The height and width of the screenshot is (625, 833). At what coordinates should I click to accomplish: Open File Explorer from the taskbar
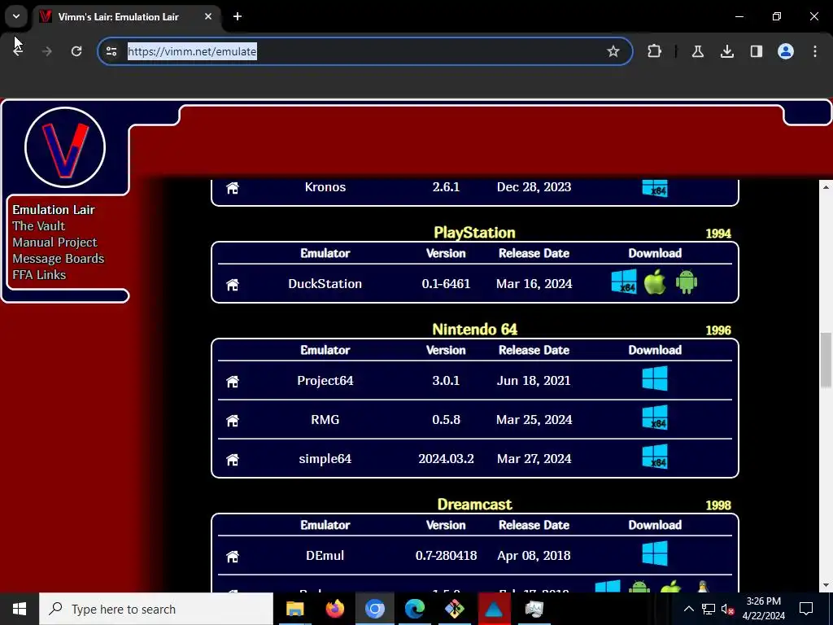click(294, 609)
